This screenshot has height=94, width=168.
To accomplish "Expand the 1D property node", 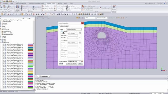I will tap(1, 38).
